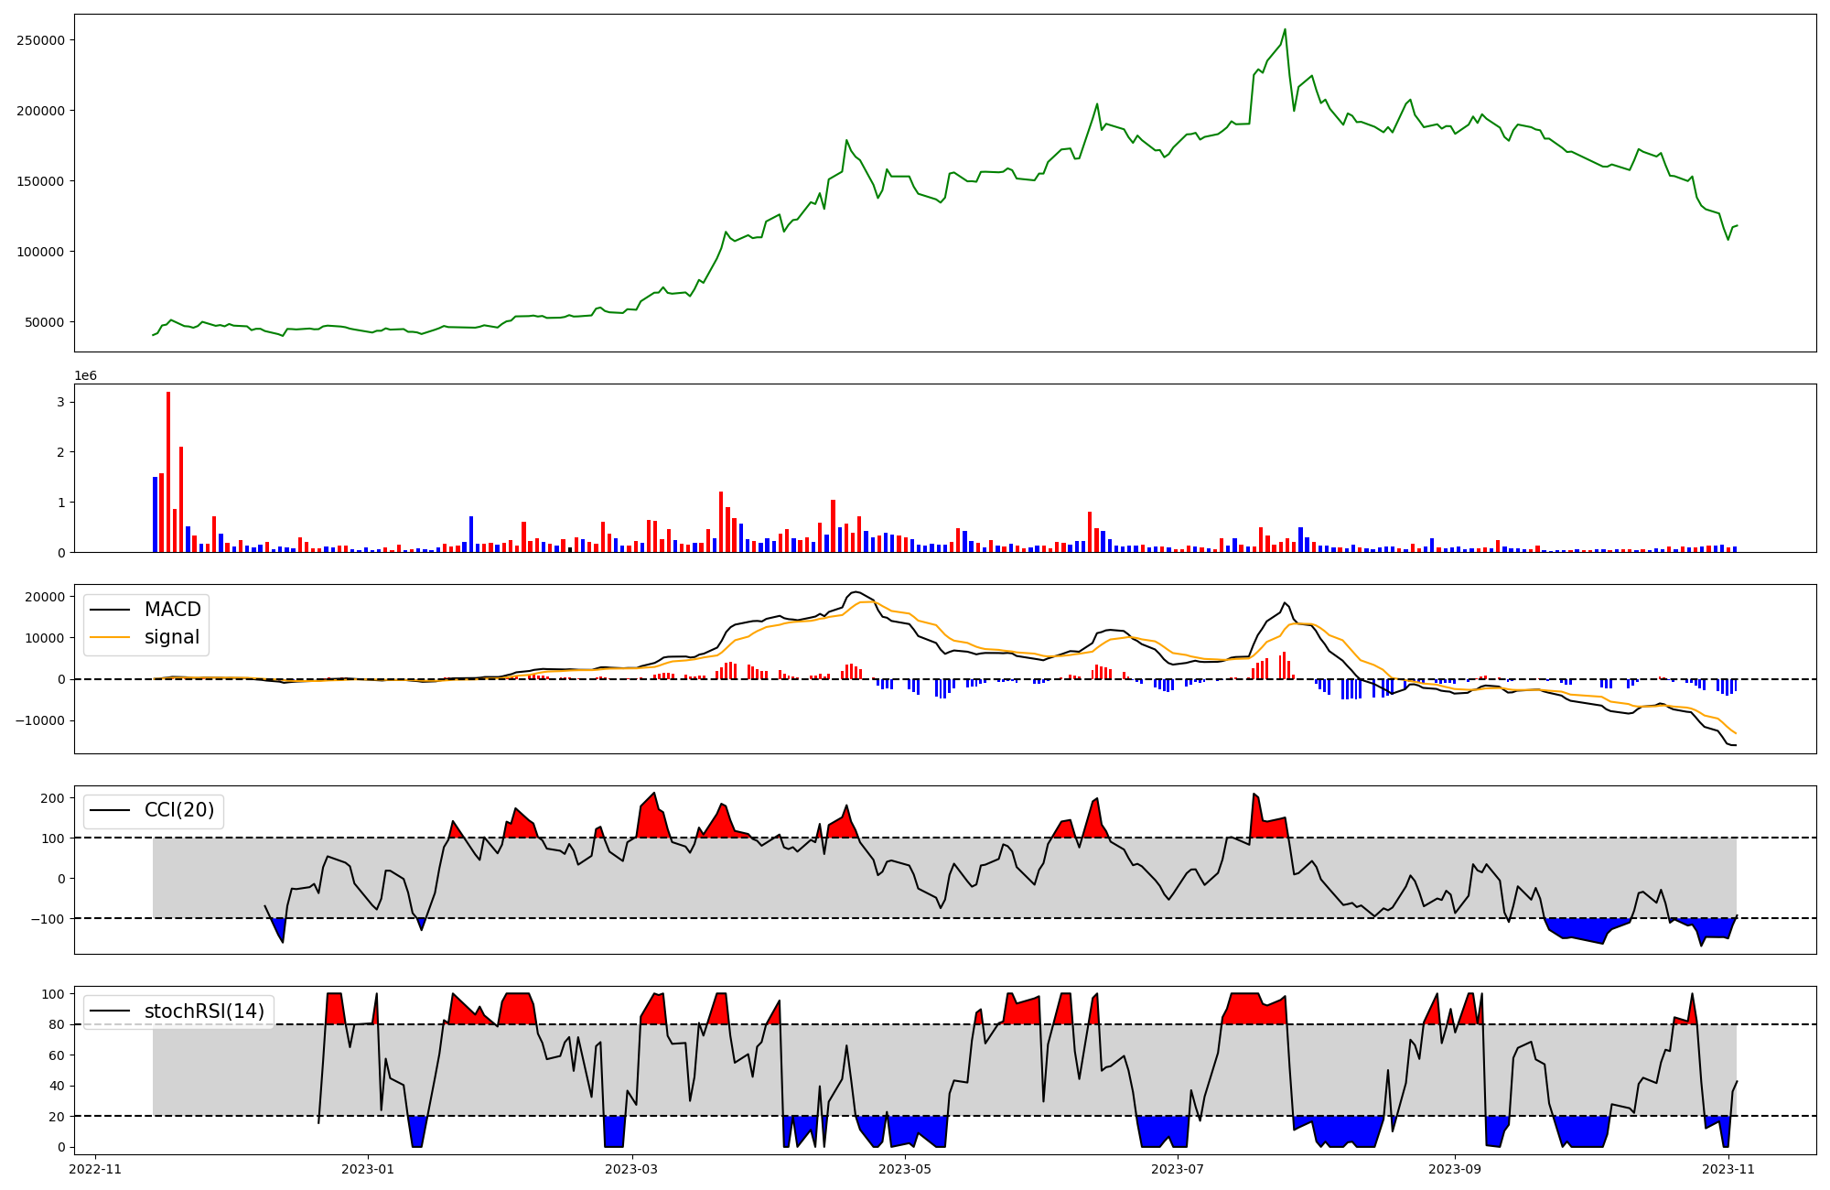Select the CCI(20) legend entry
The height and width of the screenshot is (1190, 1830).
click(x=179, y=810)
